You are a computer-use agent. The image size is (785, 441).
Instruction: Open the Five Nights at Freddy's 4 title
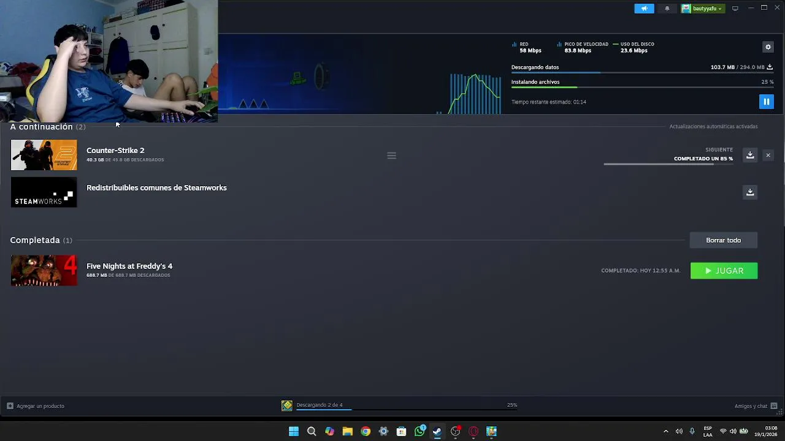[129, 266]
